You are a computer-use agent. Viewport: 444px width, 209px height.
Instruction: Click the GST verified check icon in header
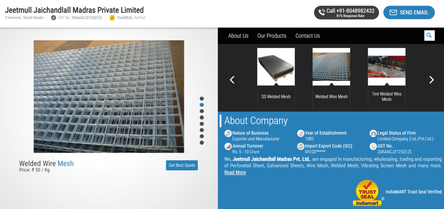pyautogui.click(x=54, y=18)
